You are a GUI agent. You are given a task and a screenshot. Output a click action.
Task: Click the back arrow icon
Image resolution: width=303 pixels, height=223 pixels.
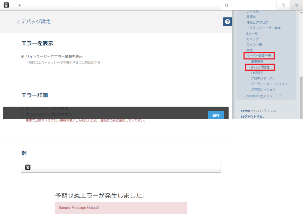click(x=20, y=5)
